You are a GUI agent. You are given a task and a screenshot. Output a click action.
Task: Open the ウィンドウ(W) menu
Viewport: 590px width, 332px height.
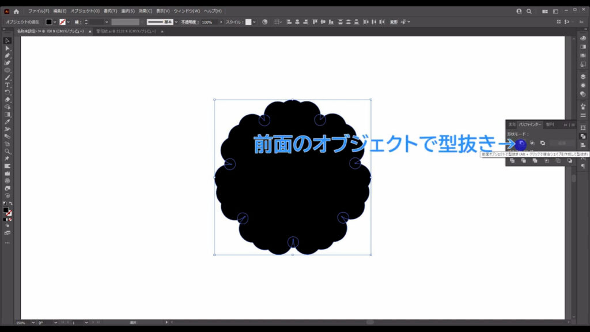point(187,11)
